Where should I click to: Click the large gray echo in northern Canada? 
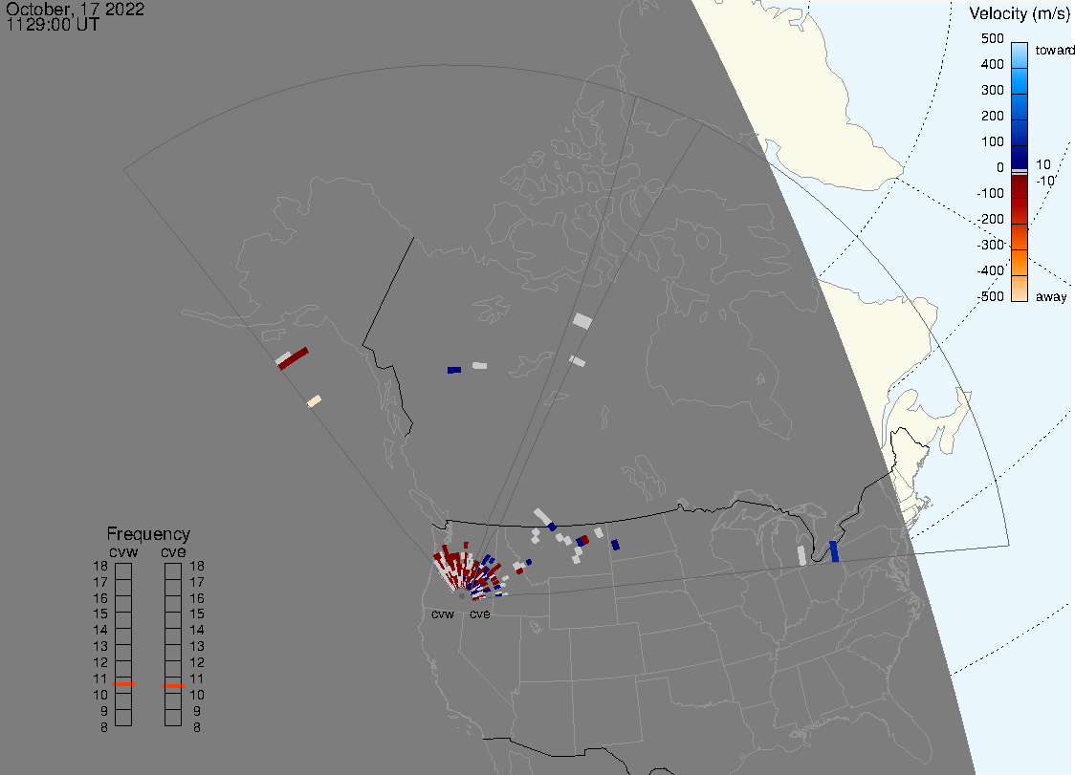[x=582, y=320]
